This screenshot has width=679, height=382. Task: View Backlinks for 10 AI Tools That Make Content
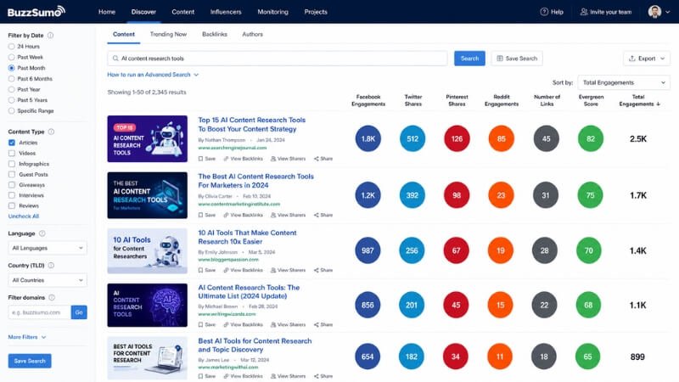tap(243, 270)
